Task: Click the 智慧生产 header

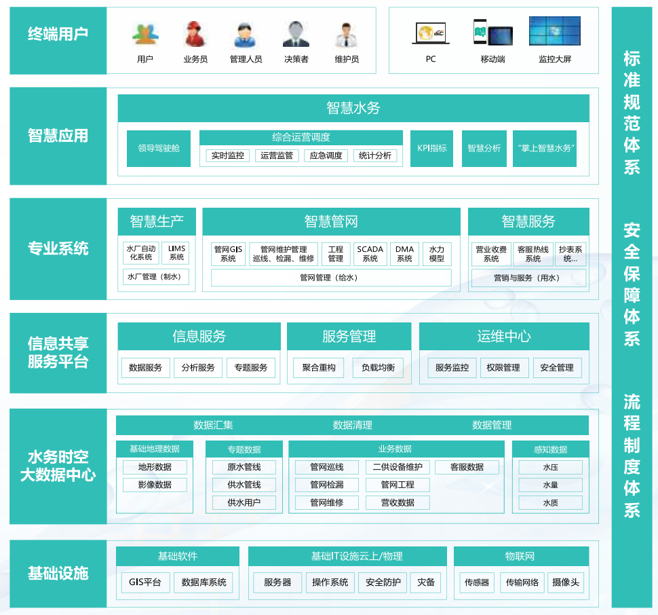Action: pos(157,222)
